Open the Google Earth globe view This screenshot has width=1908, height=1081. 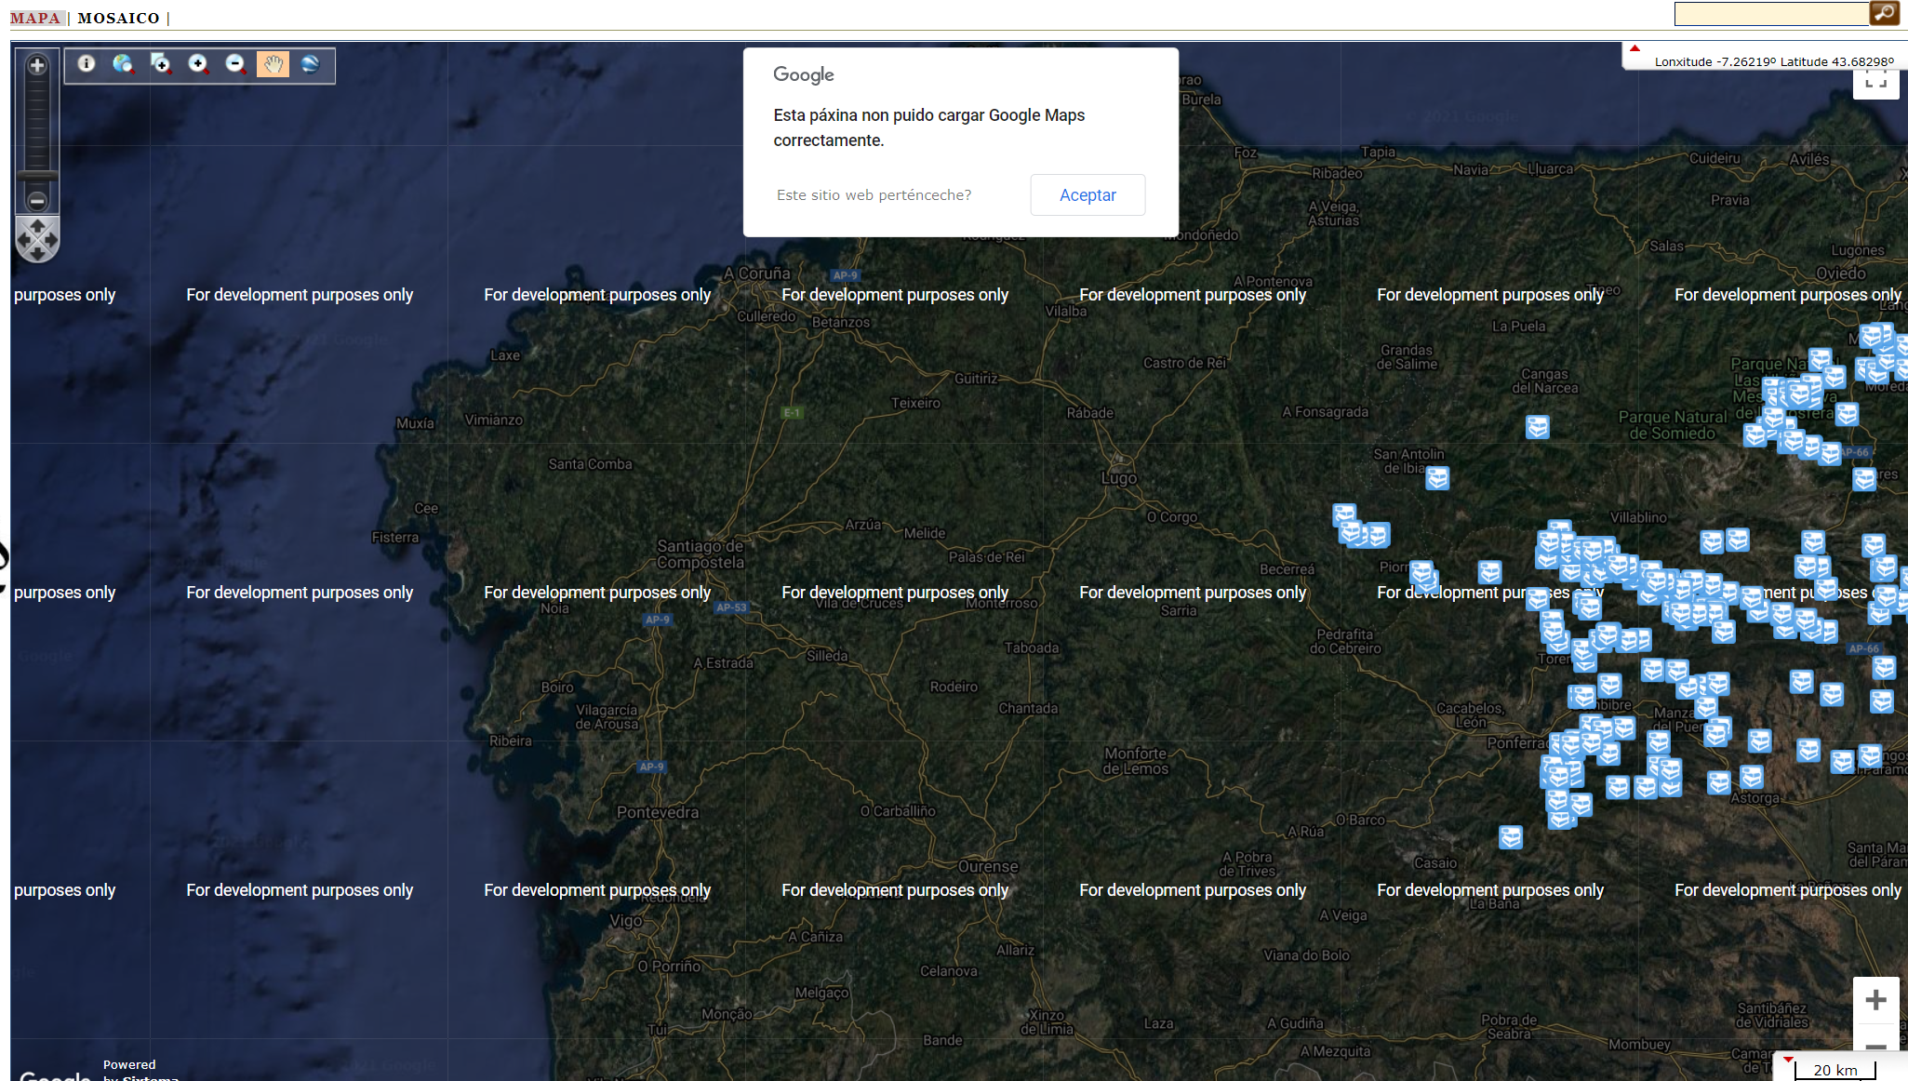pos(310,64)
